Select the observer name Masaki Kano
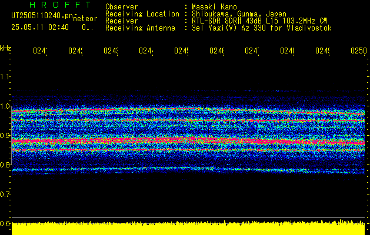The height and width of the screenshot is (235, 370). [214, 6]
